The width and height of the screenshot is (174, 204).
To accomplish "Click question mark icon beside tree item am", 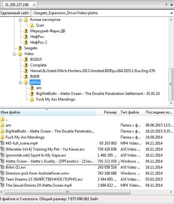I will point(32,88).
